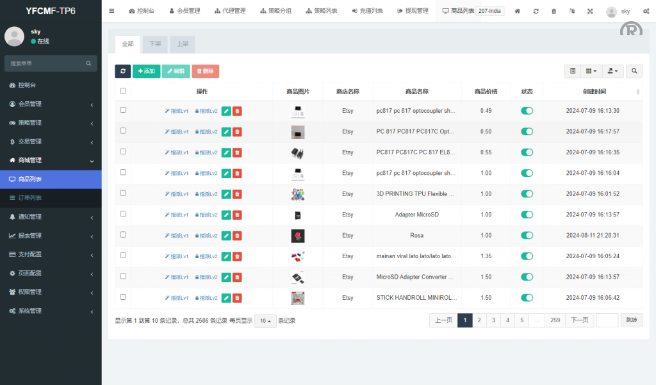Switch to the 下架 tab

155,44
